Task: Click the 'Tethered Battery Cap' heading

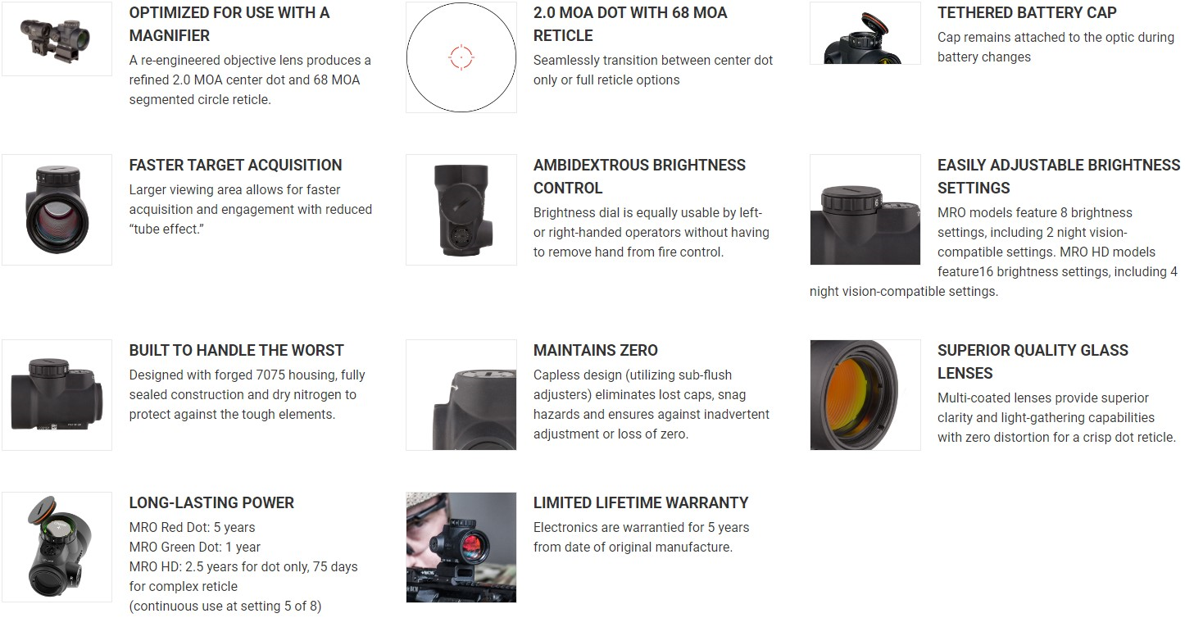Action: point(1027,12)
